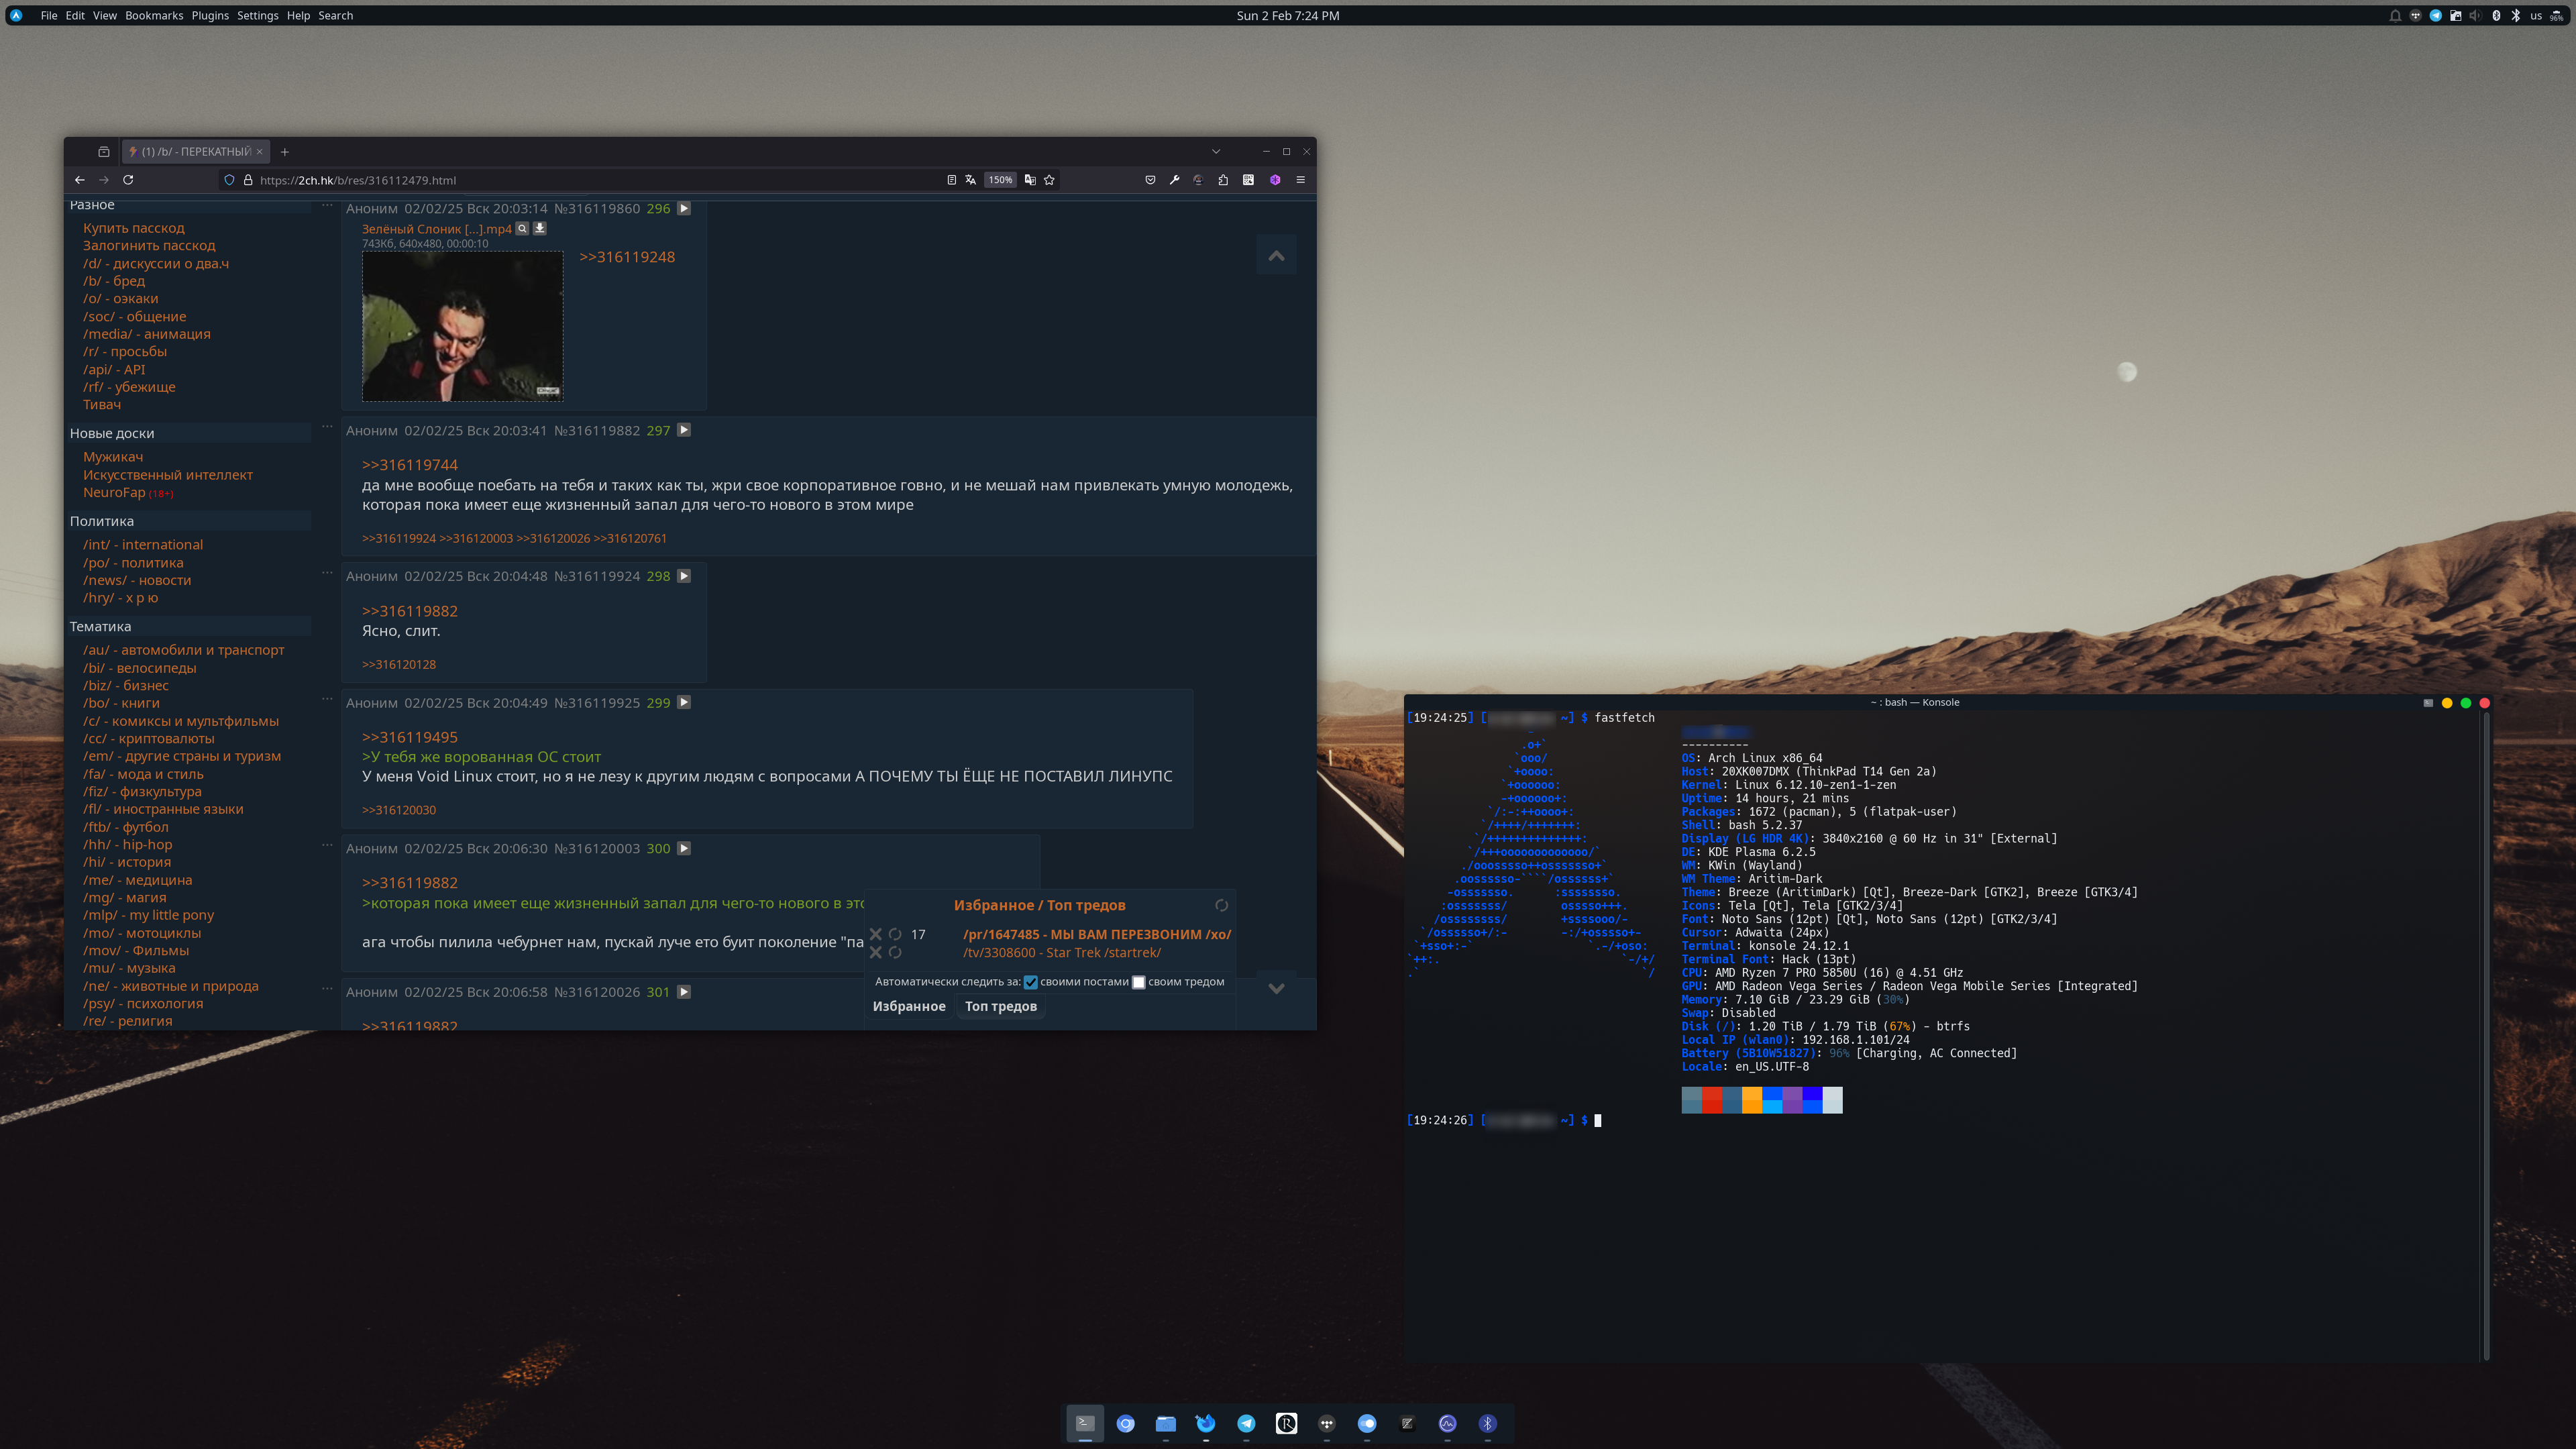Open the arrow menu on post 300
This screenshot has height=1449, width=2576.
pos(684,848)
